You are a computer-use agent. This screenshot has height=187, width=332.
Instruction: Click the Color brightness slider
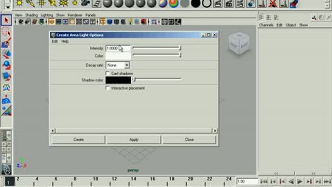(x=157, y=55)
